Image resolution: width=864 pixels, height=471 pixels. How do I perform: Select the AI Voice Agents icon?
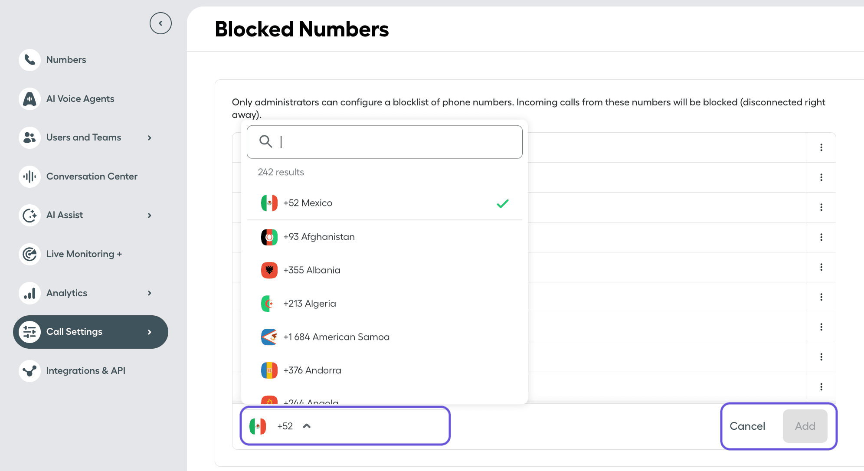click(x=29, y=98)
